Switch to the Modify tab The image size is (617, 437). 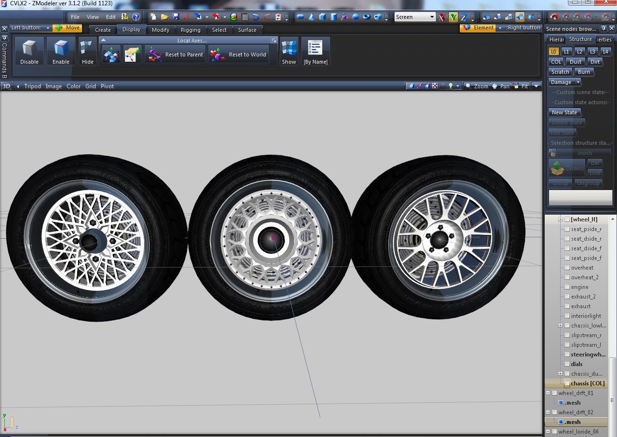(x=160, y=30)
